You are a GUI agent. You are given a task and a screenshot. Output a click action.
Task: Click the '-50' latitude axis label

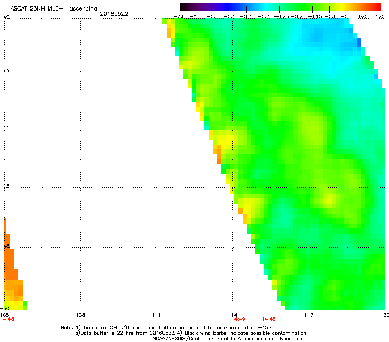(x=5, y=308)
